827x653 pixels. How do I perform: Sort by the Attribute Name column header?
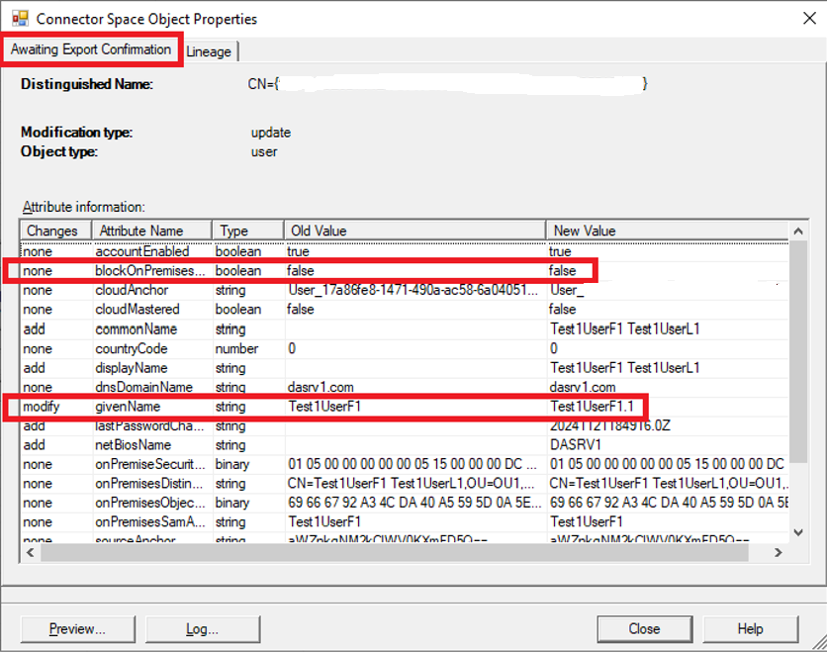(152, 232)
